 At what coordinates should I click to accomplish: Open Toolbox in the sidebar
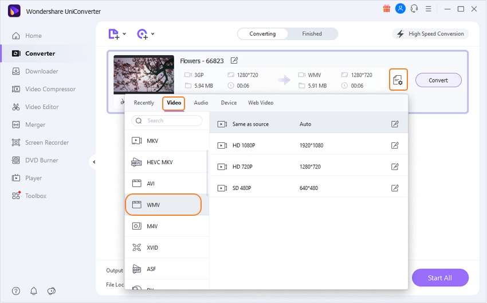click(29, 196)
